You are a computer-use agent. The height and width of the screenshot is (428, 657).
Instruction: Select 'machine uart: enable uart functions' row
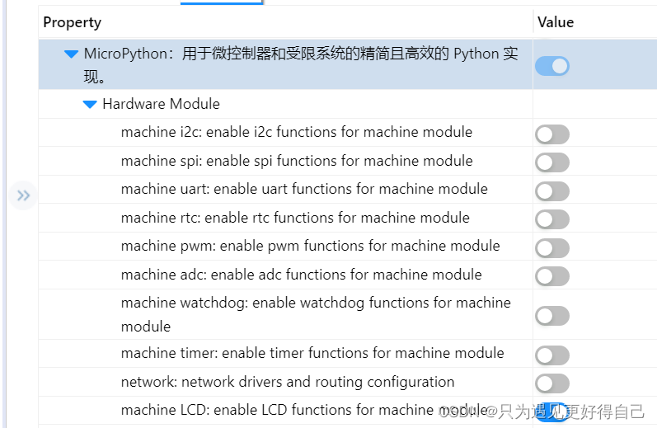click(304, 189)
